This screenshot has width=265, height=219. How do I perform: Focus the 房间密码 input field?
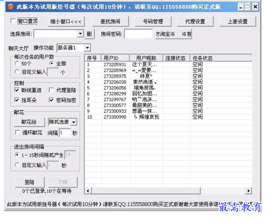pyautogui.click(x=138, y=34)
